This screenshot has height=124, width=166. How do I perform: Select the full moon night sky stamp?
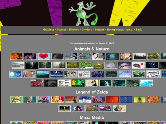pos(15,74)
